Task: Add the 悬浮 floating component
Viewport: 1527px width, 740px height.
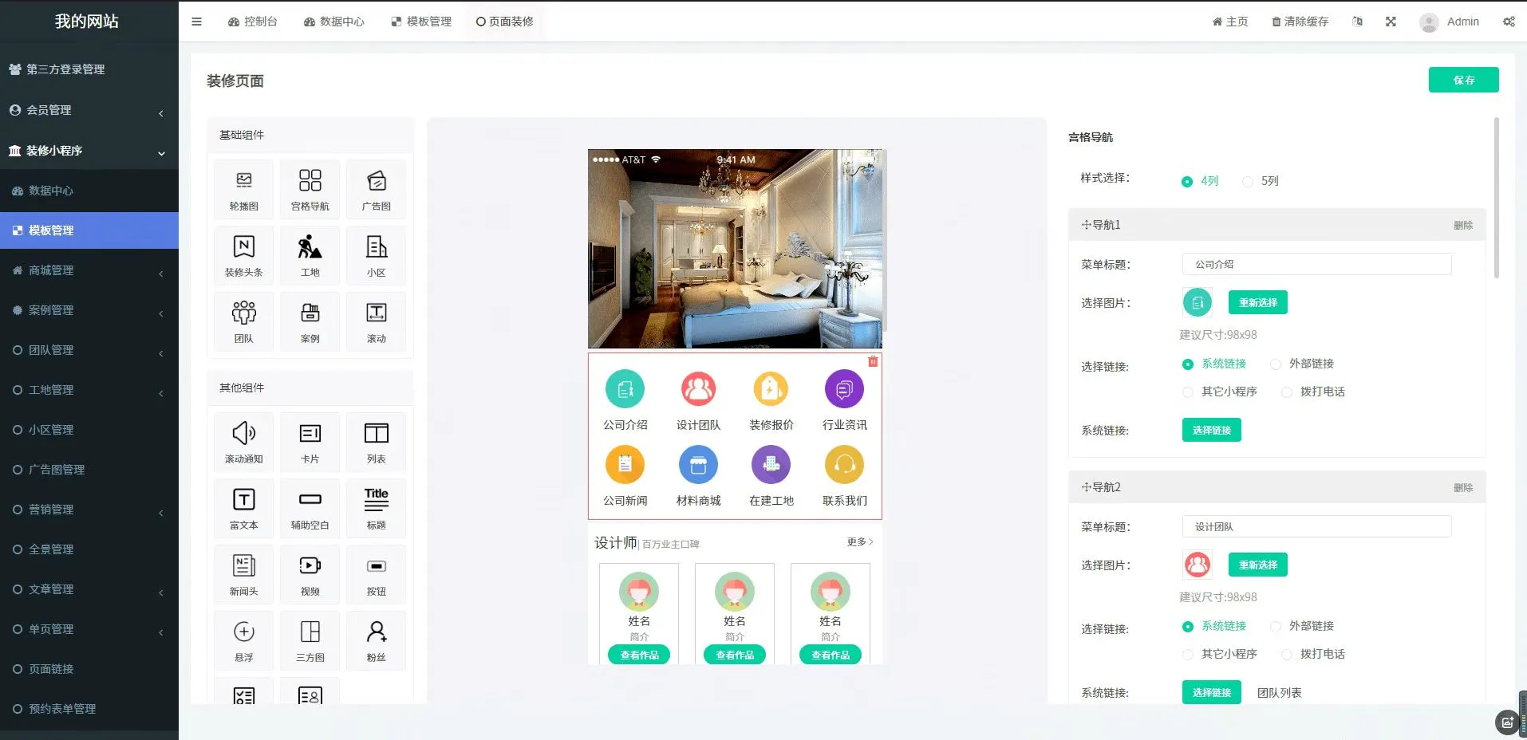Action: 243,640
